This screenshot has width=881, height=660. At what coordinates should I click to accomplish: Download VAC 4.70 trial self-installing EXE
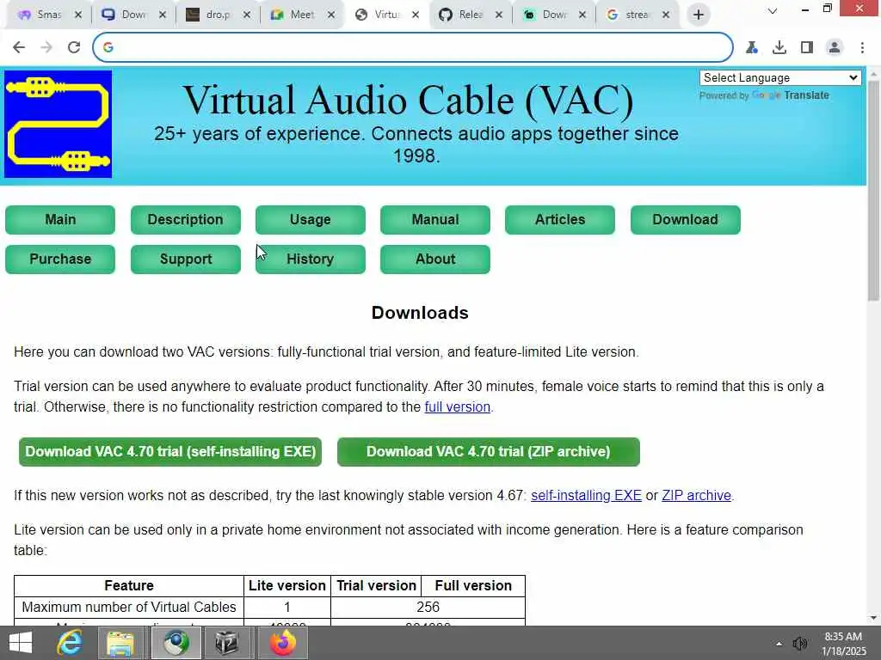(170, 452)
